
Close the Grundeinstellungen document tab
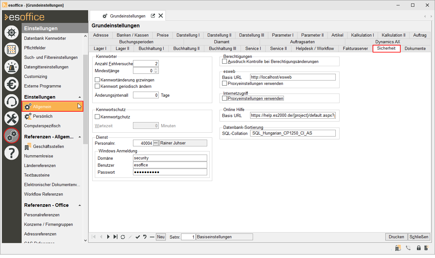click(161, 16)
